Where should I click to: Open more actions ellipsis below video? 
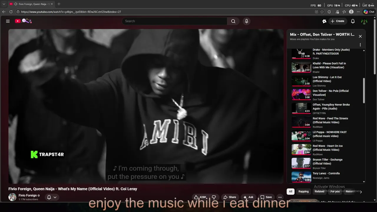(280, 197)
